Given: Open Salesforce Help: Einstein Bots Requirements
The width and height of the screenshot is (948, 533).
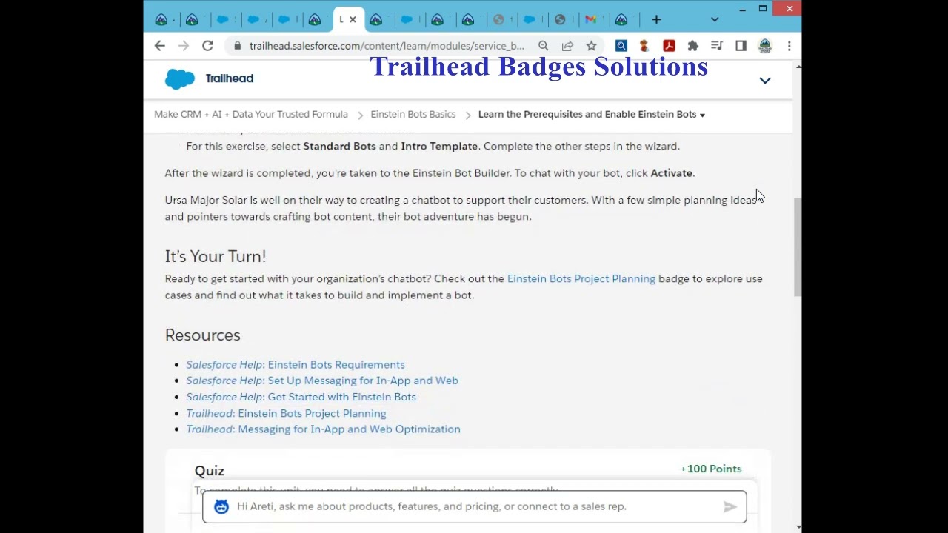Looking at the screenshot, I should [x=296, y=364].
